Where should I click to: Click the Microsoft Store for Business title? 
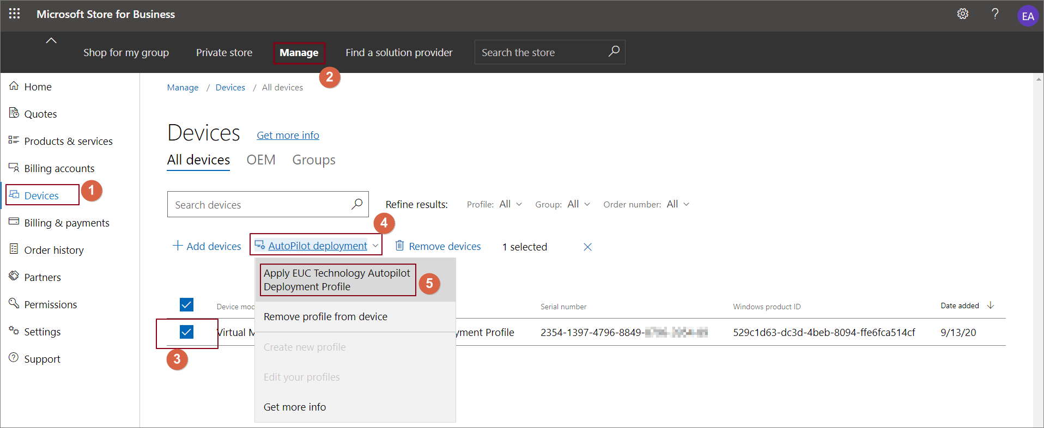pos(106,14)
